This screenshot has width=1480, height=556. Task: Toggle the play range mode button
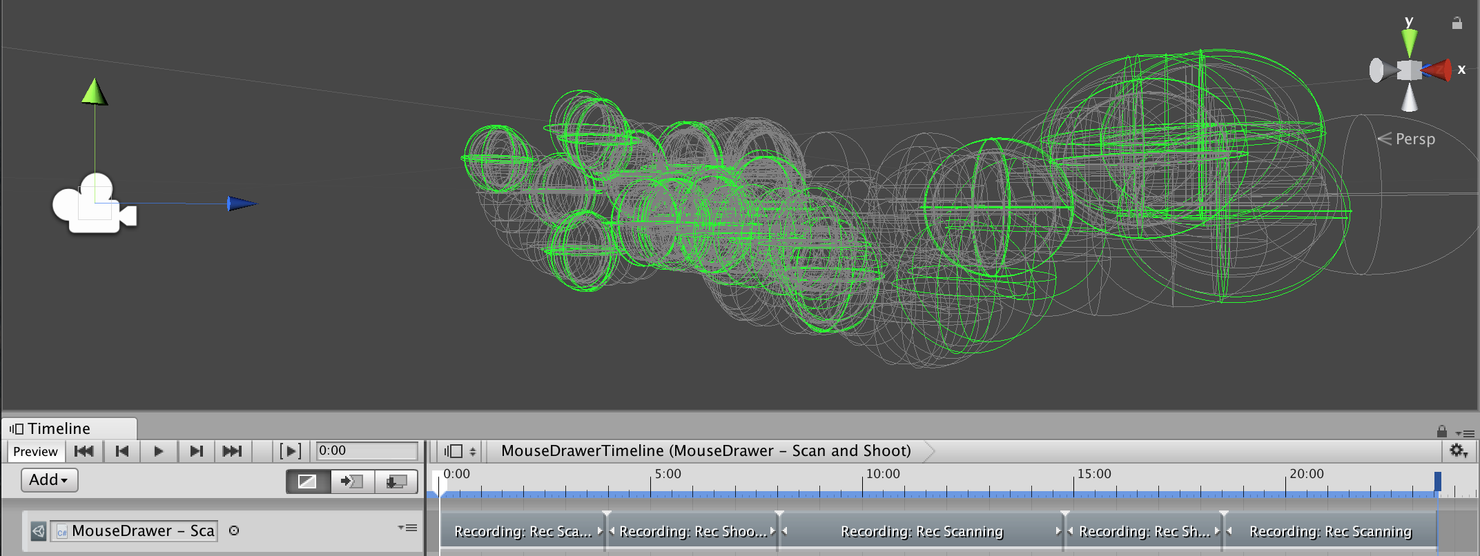click(291, 451)
